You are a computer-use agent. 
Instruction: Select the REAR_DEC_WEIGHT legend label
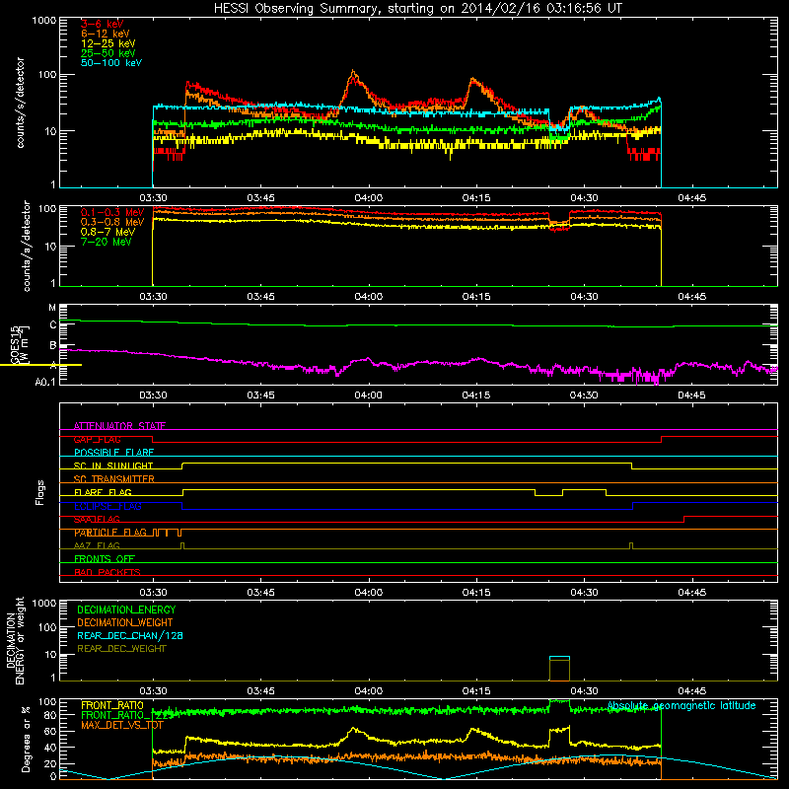pyautogui.click(x=121, y=649)
